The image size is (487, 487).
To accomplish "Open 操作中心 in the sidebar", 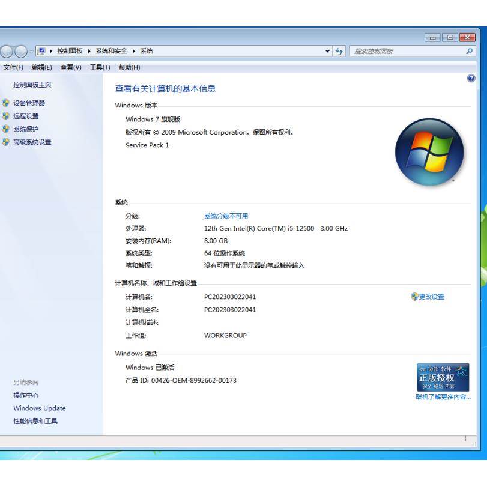I will click(x=26, y=395).
